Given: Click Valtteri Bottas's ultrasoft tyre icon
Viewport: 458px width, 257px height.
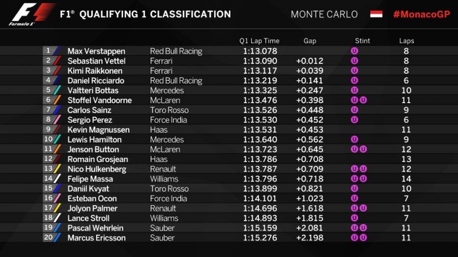Looking at the screenshot, I should click(355, 90).
